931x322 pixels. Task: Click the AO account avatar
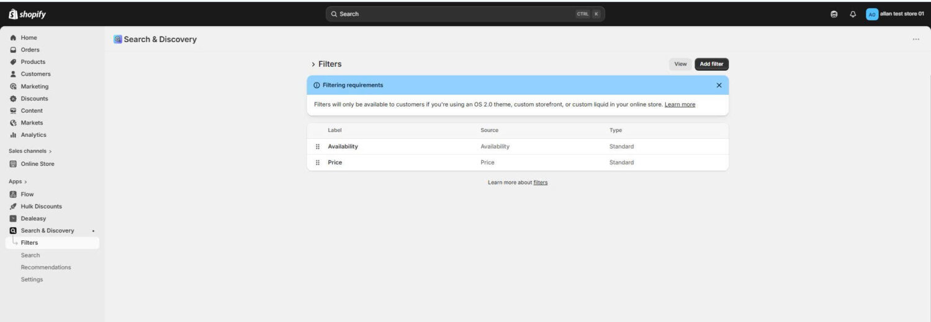tap(872, 14)
